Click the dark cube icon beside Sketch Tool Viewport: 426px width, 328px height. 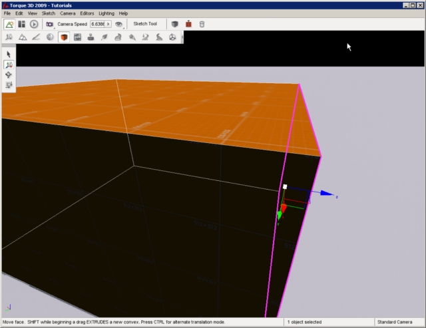coord(174,24)
